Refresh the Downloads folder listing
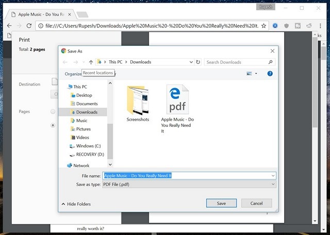Image resolution: width=330 pixels, height=235 pixels. coord(198,62)
